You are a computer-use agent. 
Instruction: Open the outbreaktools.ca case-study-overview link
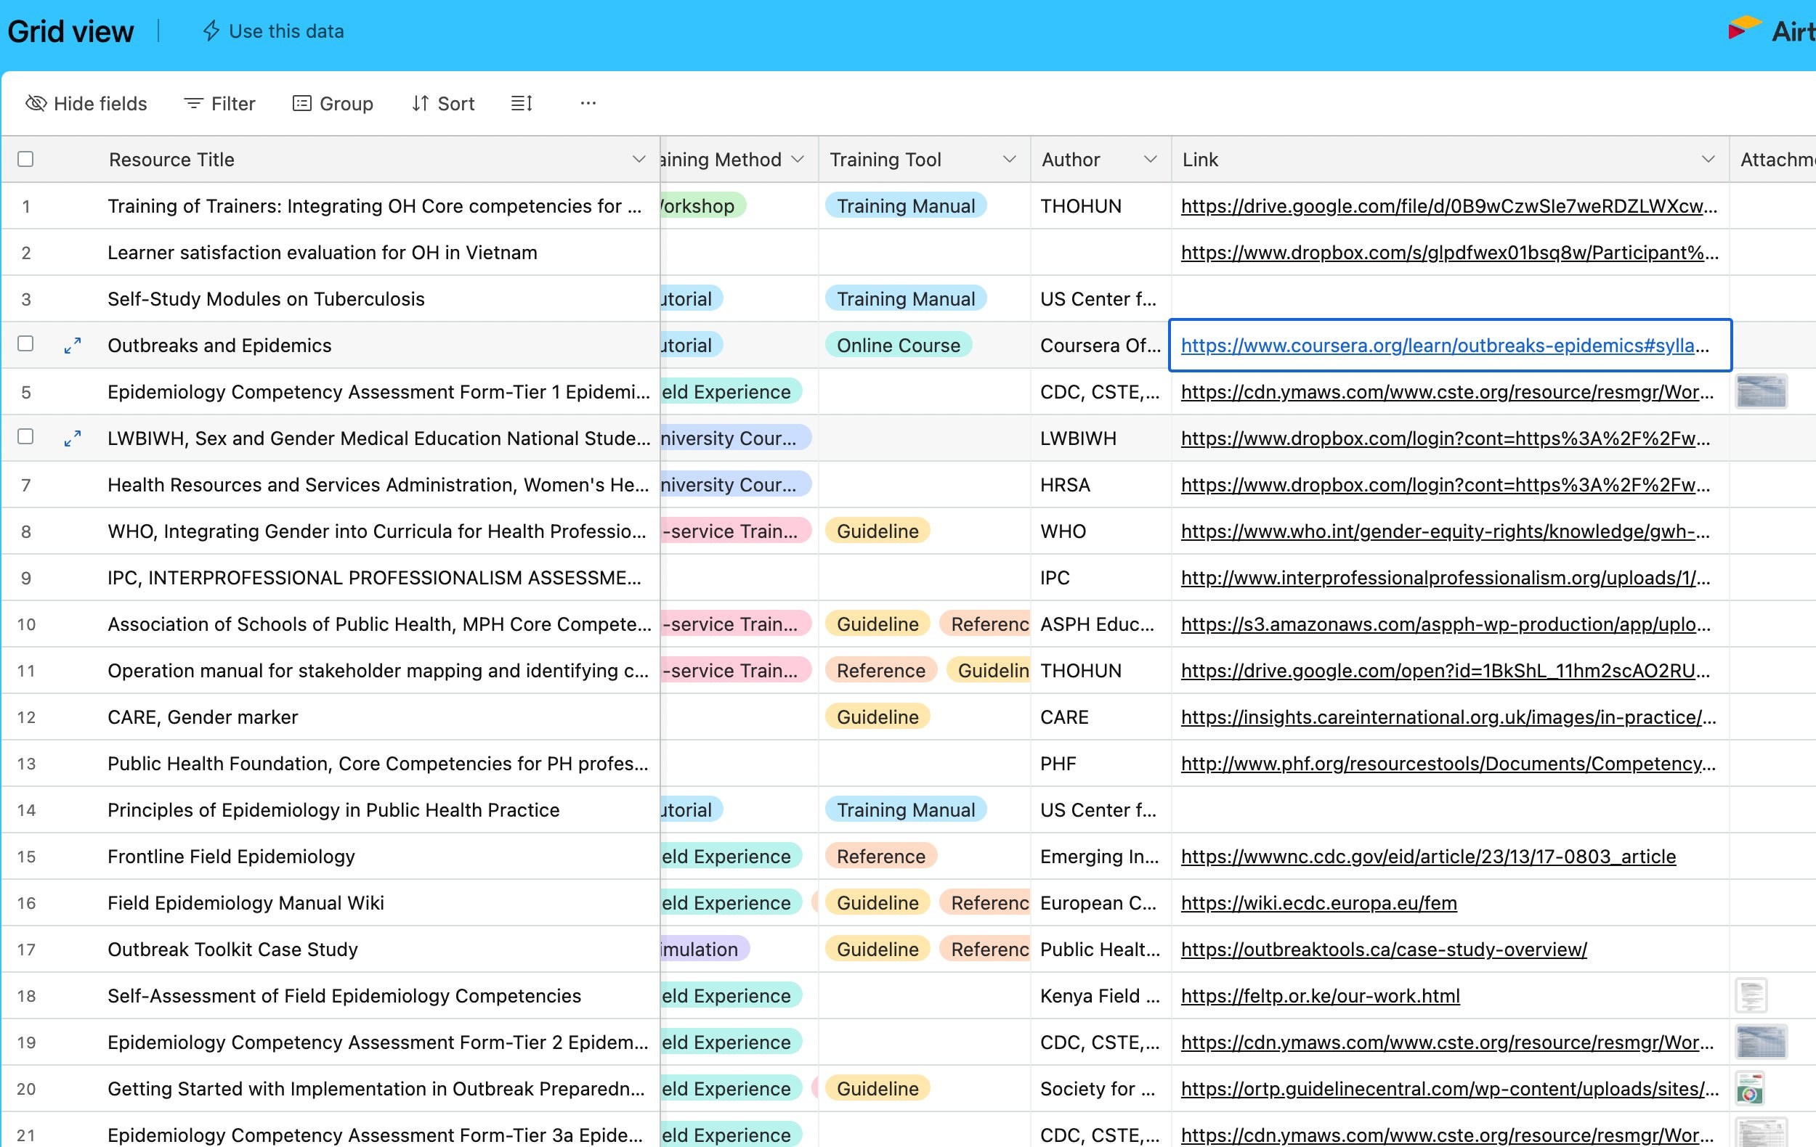pos(1384,950)
